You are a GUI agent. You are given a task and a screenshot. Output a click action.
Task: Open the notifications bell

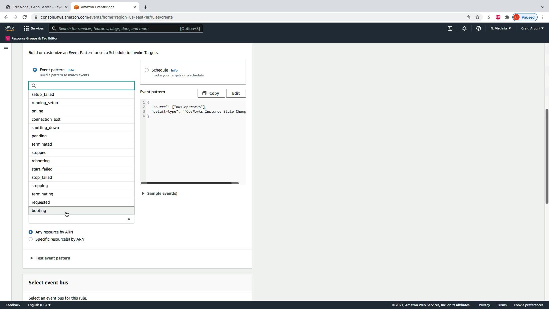click(464, 28)
